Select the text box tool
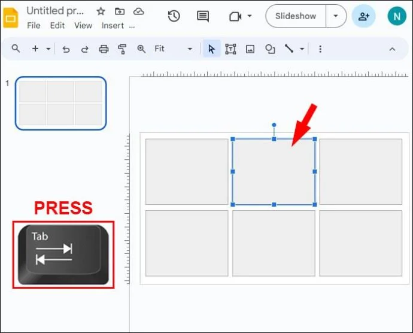Screen dimensions: 413x333 click(230, 49)
